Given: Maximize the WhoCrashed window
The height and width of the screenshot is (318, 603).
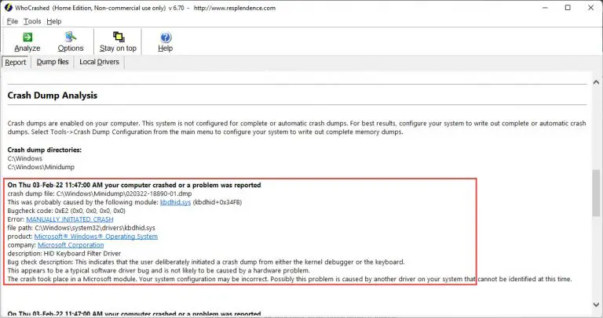Looking at the screenshot, I should [568, 8].
